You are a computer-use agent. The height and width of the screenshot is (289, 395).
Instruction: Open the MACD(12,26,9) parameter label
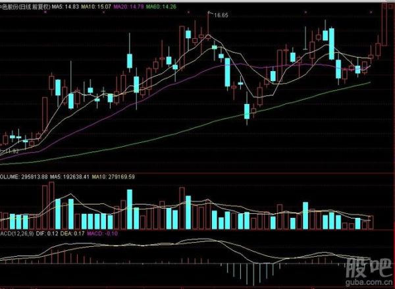coord(16,233)
